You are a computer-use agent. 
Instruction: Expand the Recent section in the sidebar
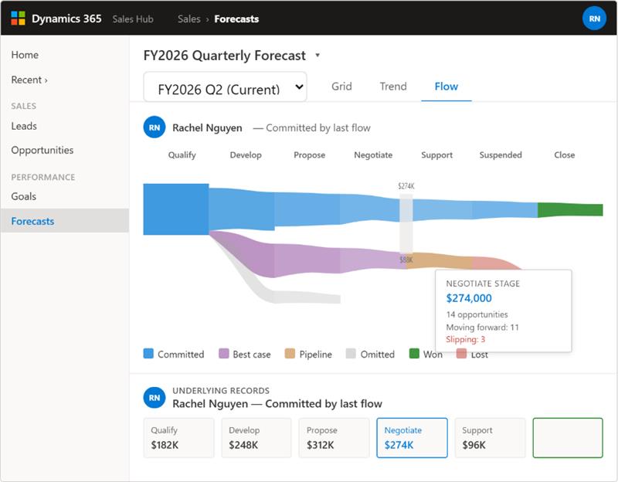29,79
